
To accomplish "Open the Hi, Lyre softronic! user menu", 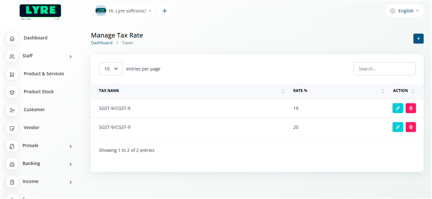I will tap(124, 11).
